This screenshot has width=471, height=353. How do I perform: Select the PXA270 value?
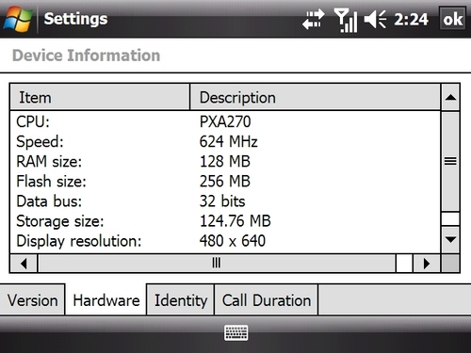click(x=225, y=121)
